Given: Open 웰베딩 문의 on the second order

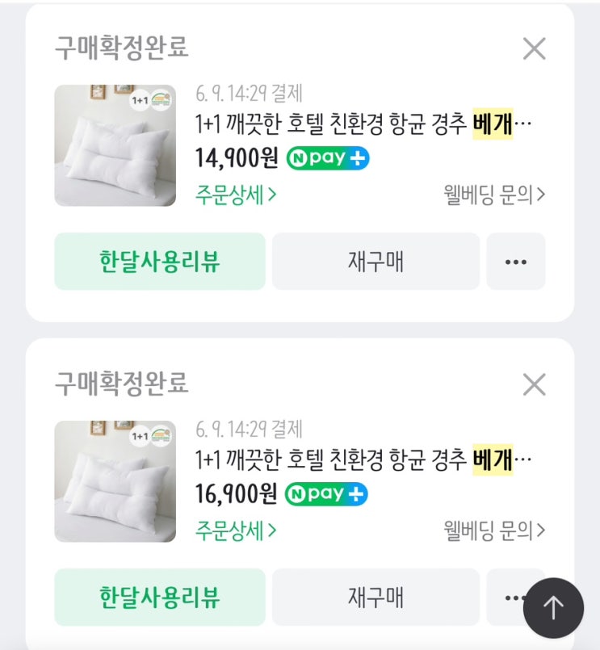Looking at the screenshot, I should pos(494,530).
